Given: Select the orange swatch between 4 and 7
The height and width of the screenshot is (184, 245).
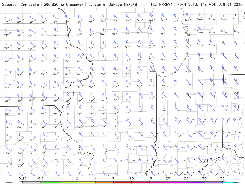Looking at the screenshot, I should pyautogui.click(x=104, y=182).
